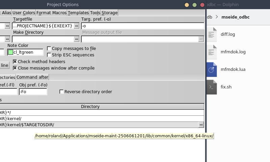Uncheck Check method headers

(15, 62)
